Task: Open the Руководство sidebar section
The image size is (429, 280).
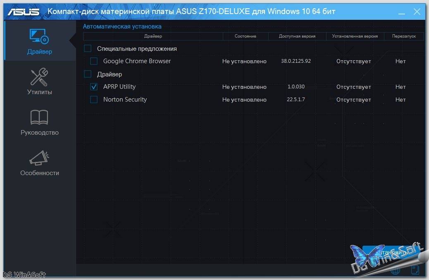Action: [40, 122]
